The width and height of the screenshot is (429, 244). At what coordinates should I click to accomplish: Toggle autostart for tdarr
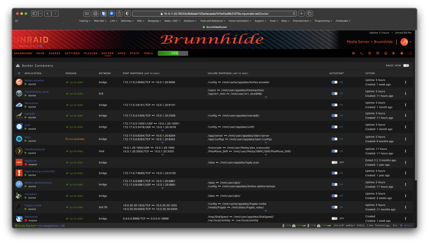334,139
